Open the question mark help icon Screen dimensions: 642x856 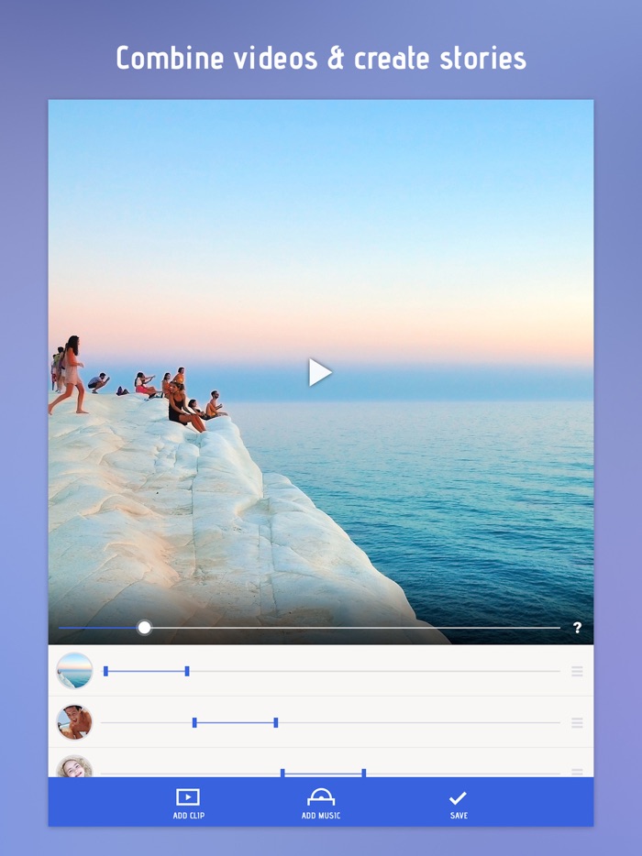[577, 627]
